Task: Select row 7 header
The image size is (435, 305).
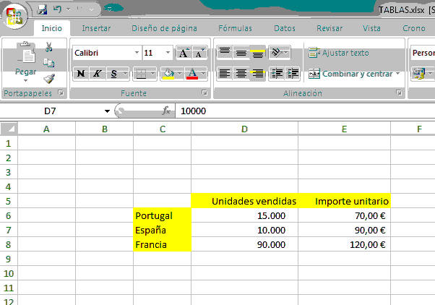Action: (x=9, y=230)
